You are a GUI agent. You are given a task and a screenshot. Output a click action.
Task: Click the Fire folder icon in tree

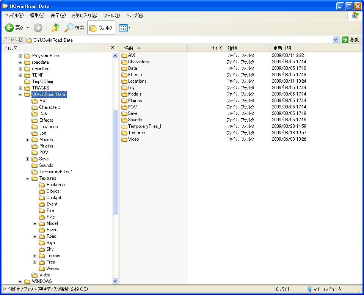tap(42, 210)
